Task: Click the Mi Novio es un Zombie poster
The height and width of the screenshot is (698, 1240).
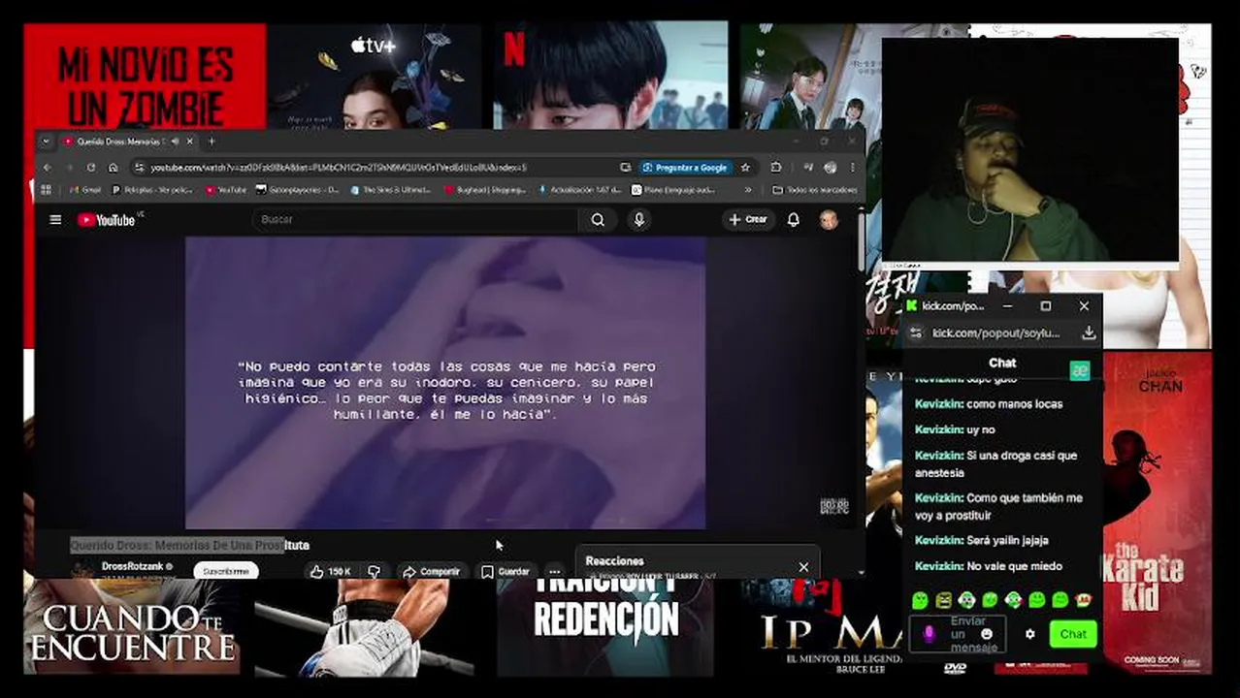Action: coord(145,78)
